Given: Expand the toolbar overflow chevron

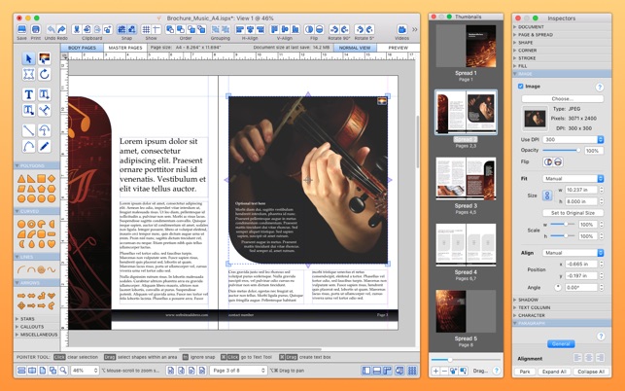Looking at the screenshot, I should pos(414,29).
